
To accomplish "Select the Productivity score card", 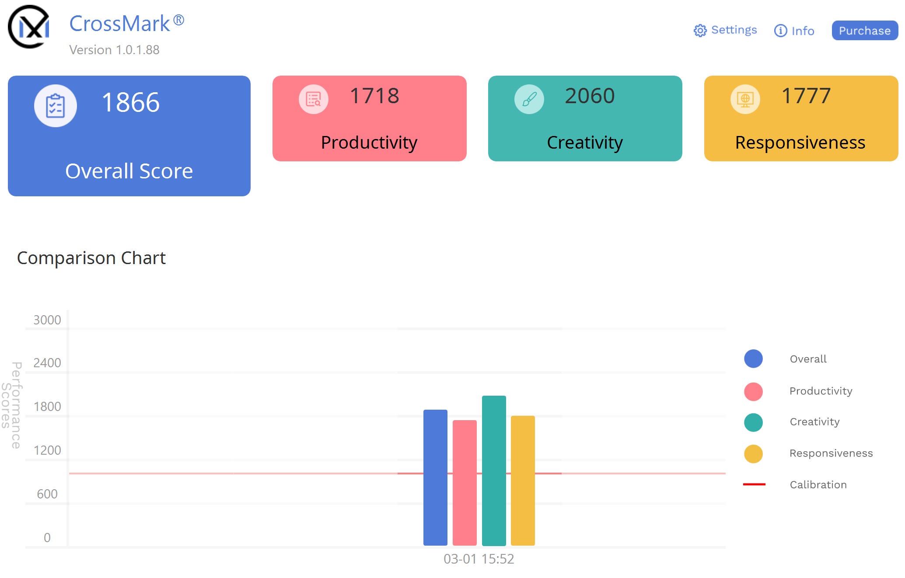I will coord(369,118).
